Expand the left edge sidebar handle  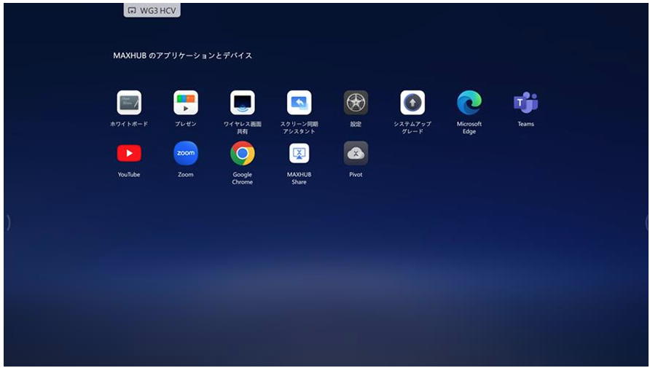click(8, 222)
